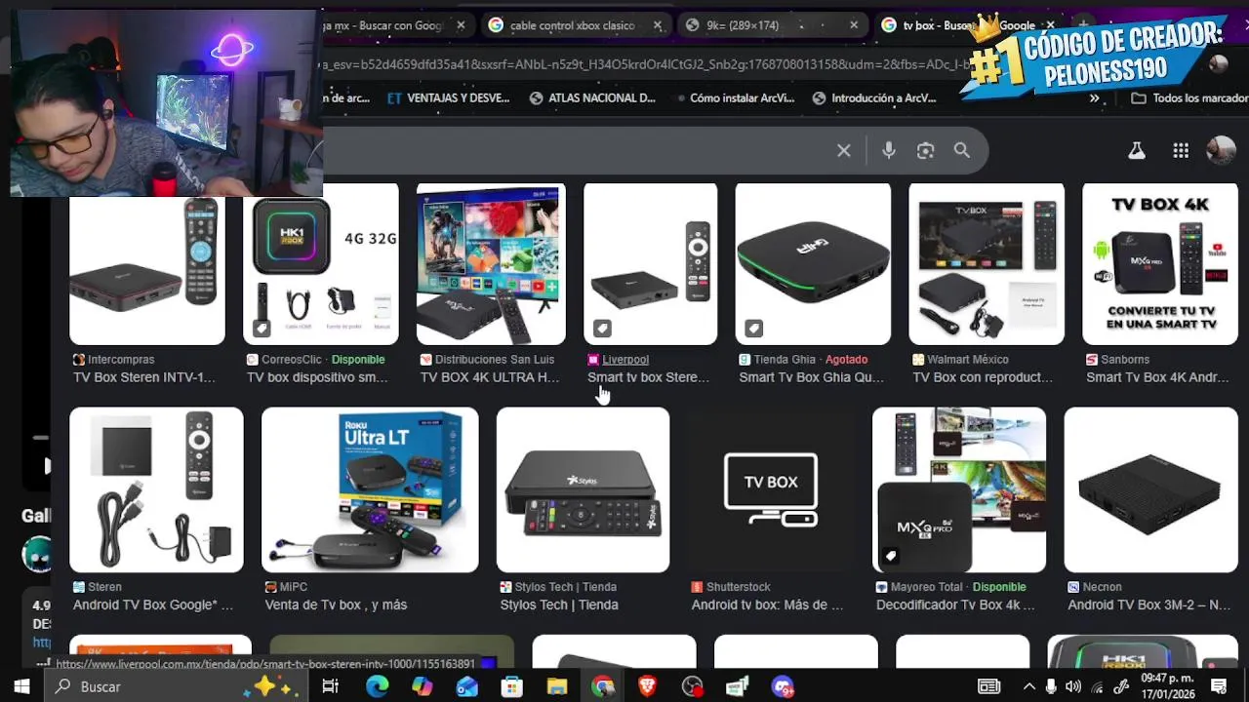Open 'Introducción a ArcV...' bookmark

point(873,98)
